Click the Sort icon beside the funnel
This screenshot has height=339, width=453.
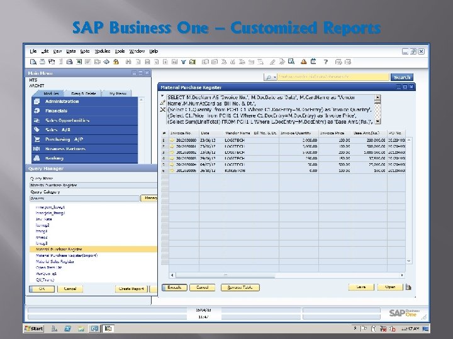(193, 62)
